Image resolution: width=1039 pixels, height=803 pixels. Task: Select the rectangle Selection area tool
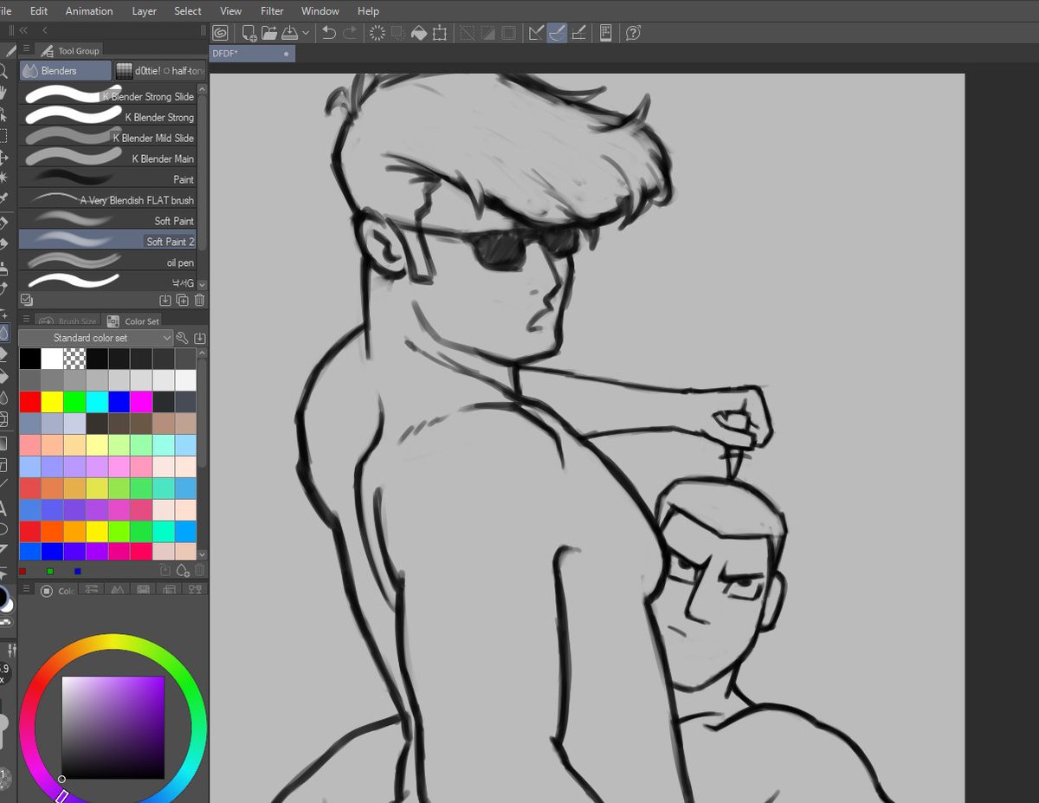[x=3, y=136]
